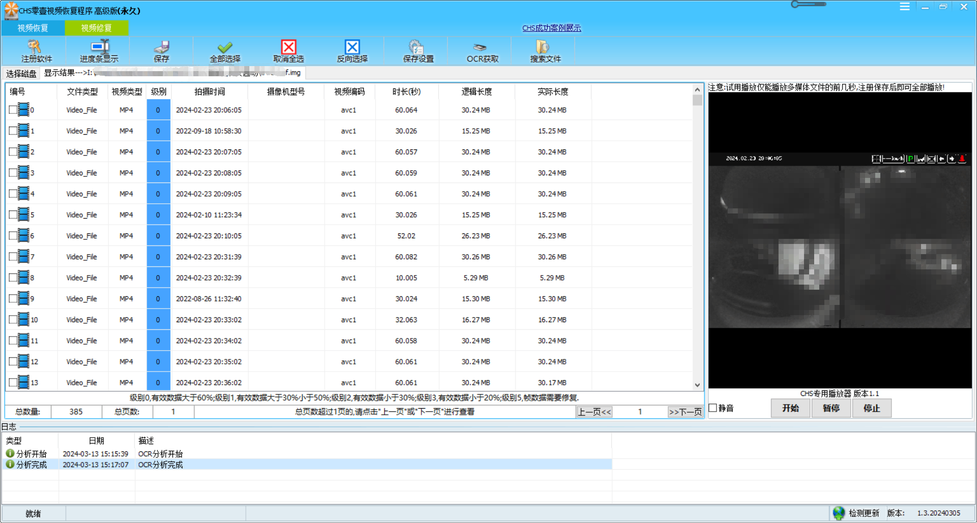
Task: Click the film icon of row 10
Action: pos(23,319)
